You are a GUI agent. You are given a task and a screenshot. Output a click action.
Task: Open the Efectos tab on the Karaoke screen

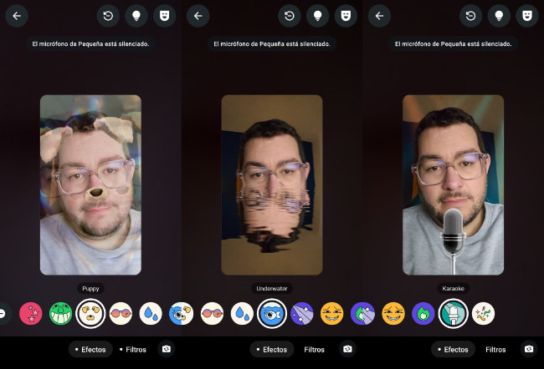tap(453, 349)
